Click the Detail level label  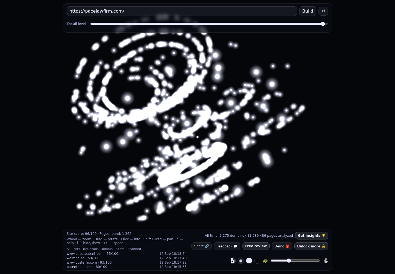pos(77,24)
